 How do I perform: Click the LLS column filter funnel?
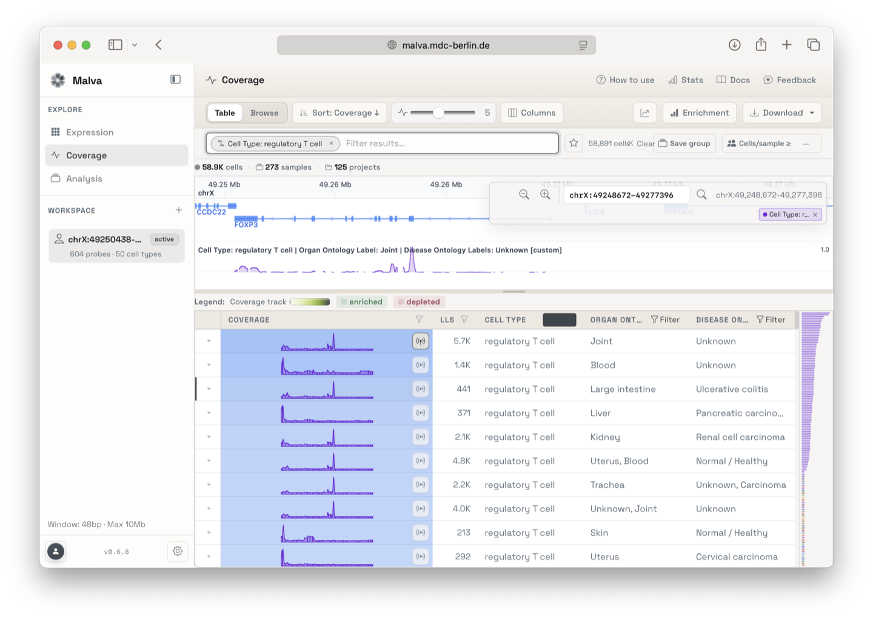[x=464, y=319]
